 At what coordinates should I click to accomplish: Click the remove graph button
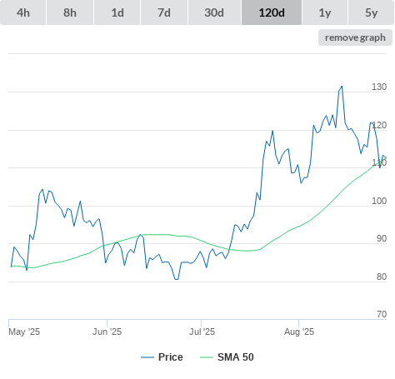355,37
